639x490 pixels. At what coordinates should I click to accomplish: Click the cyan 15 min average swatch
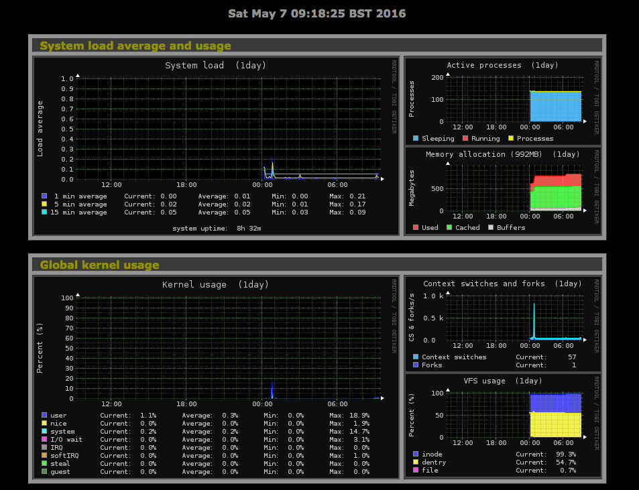(44, 212)
